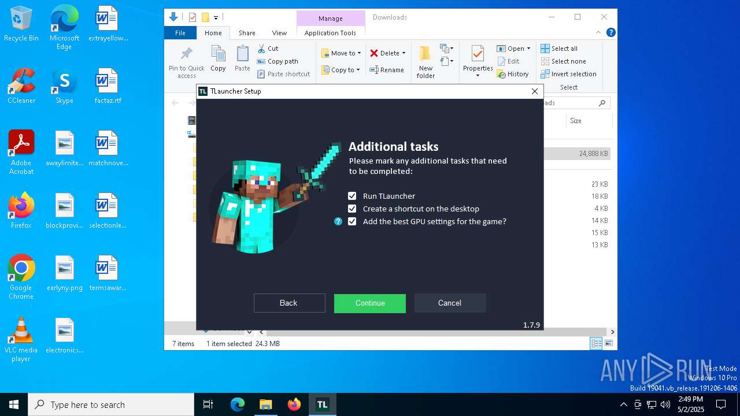The width and height of the screenshot is (740, 416).
Task: Select the Microsoft Edge desktop shortcut
Action: click(64, 28)
